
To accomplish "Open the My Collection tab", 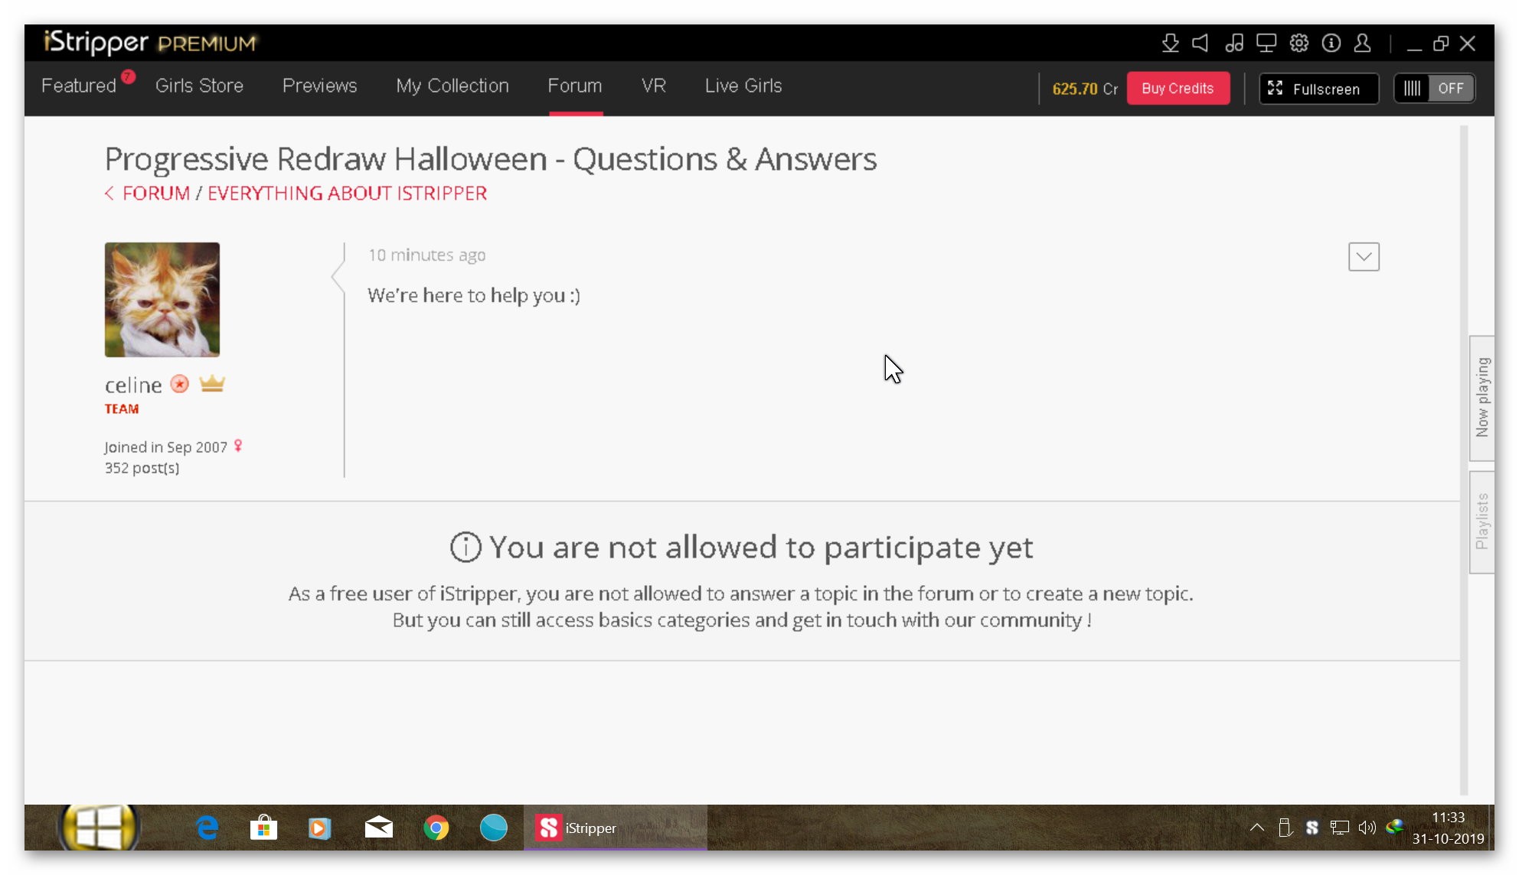I will [x=452, y=86].
